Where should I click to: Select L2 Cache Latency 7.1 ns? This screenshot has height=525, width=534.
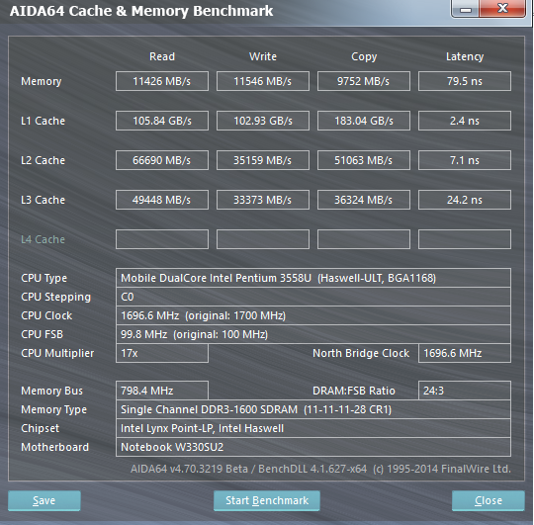coord(465,160)
